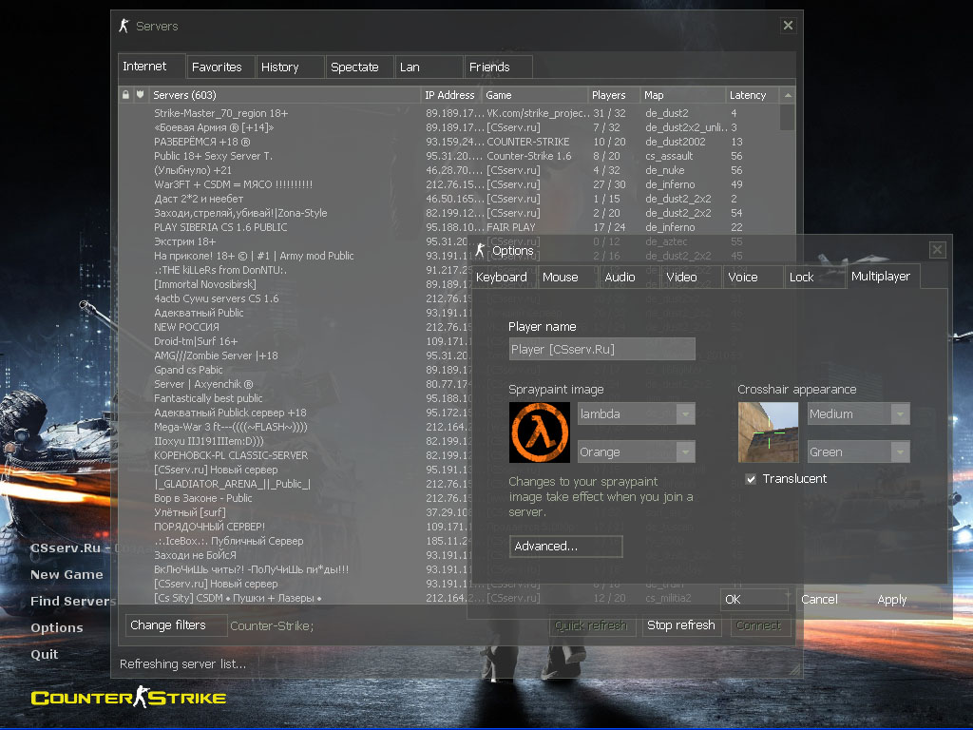Click the Connect button in Servers window
Screen dimensions: 973x730
click(759, 625)
